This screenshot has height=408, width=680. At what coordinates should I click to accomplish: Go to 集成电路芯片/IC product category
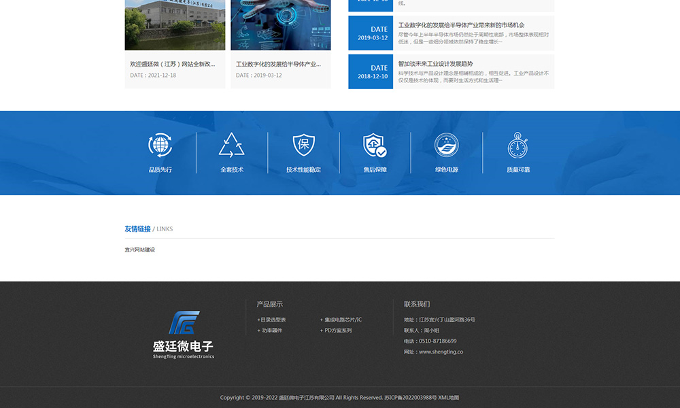(x=342, y=320)
